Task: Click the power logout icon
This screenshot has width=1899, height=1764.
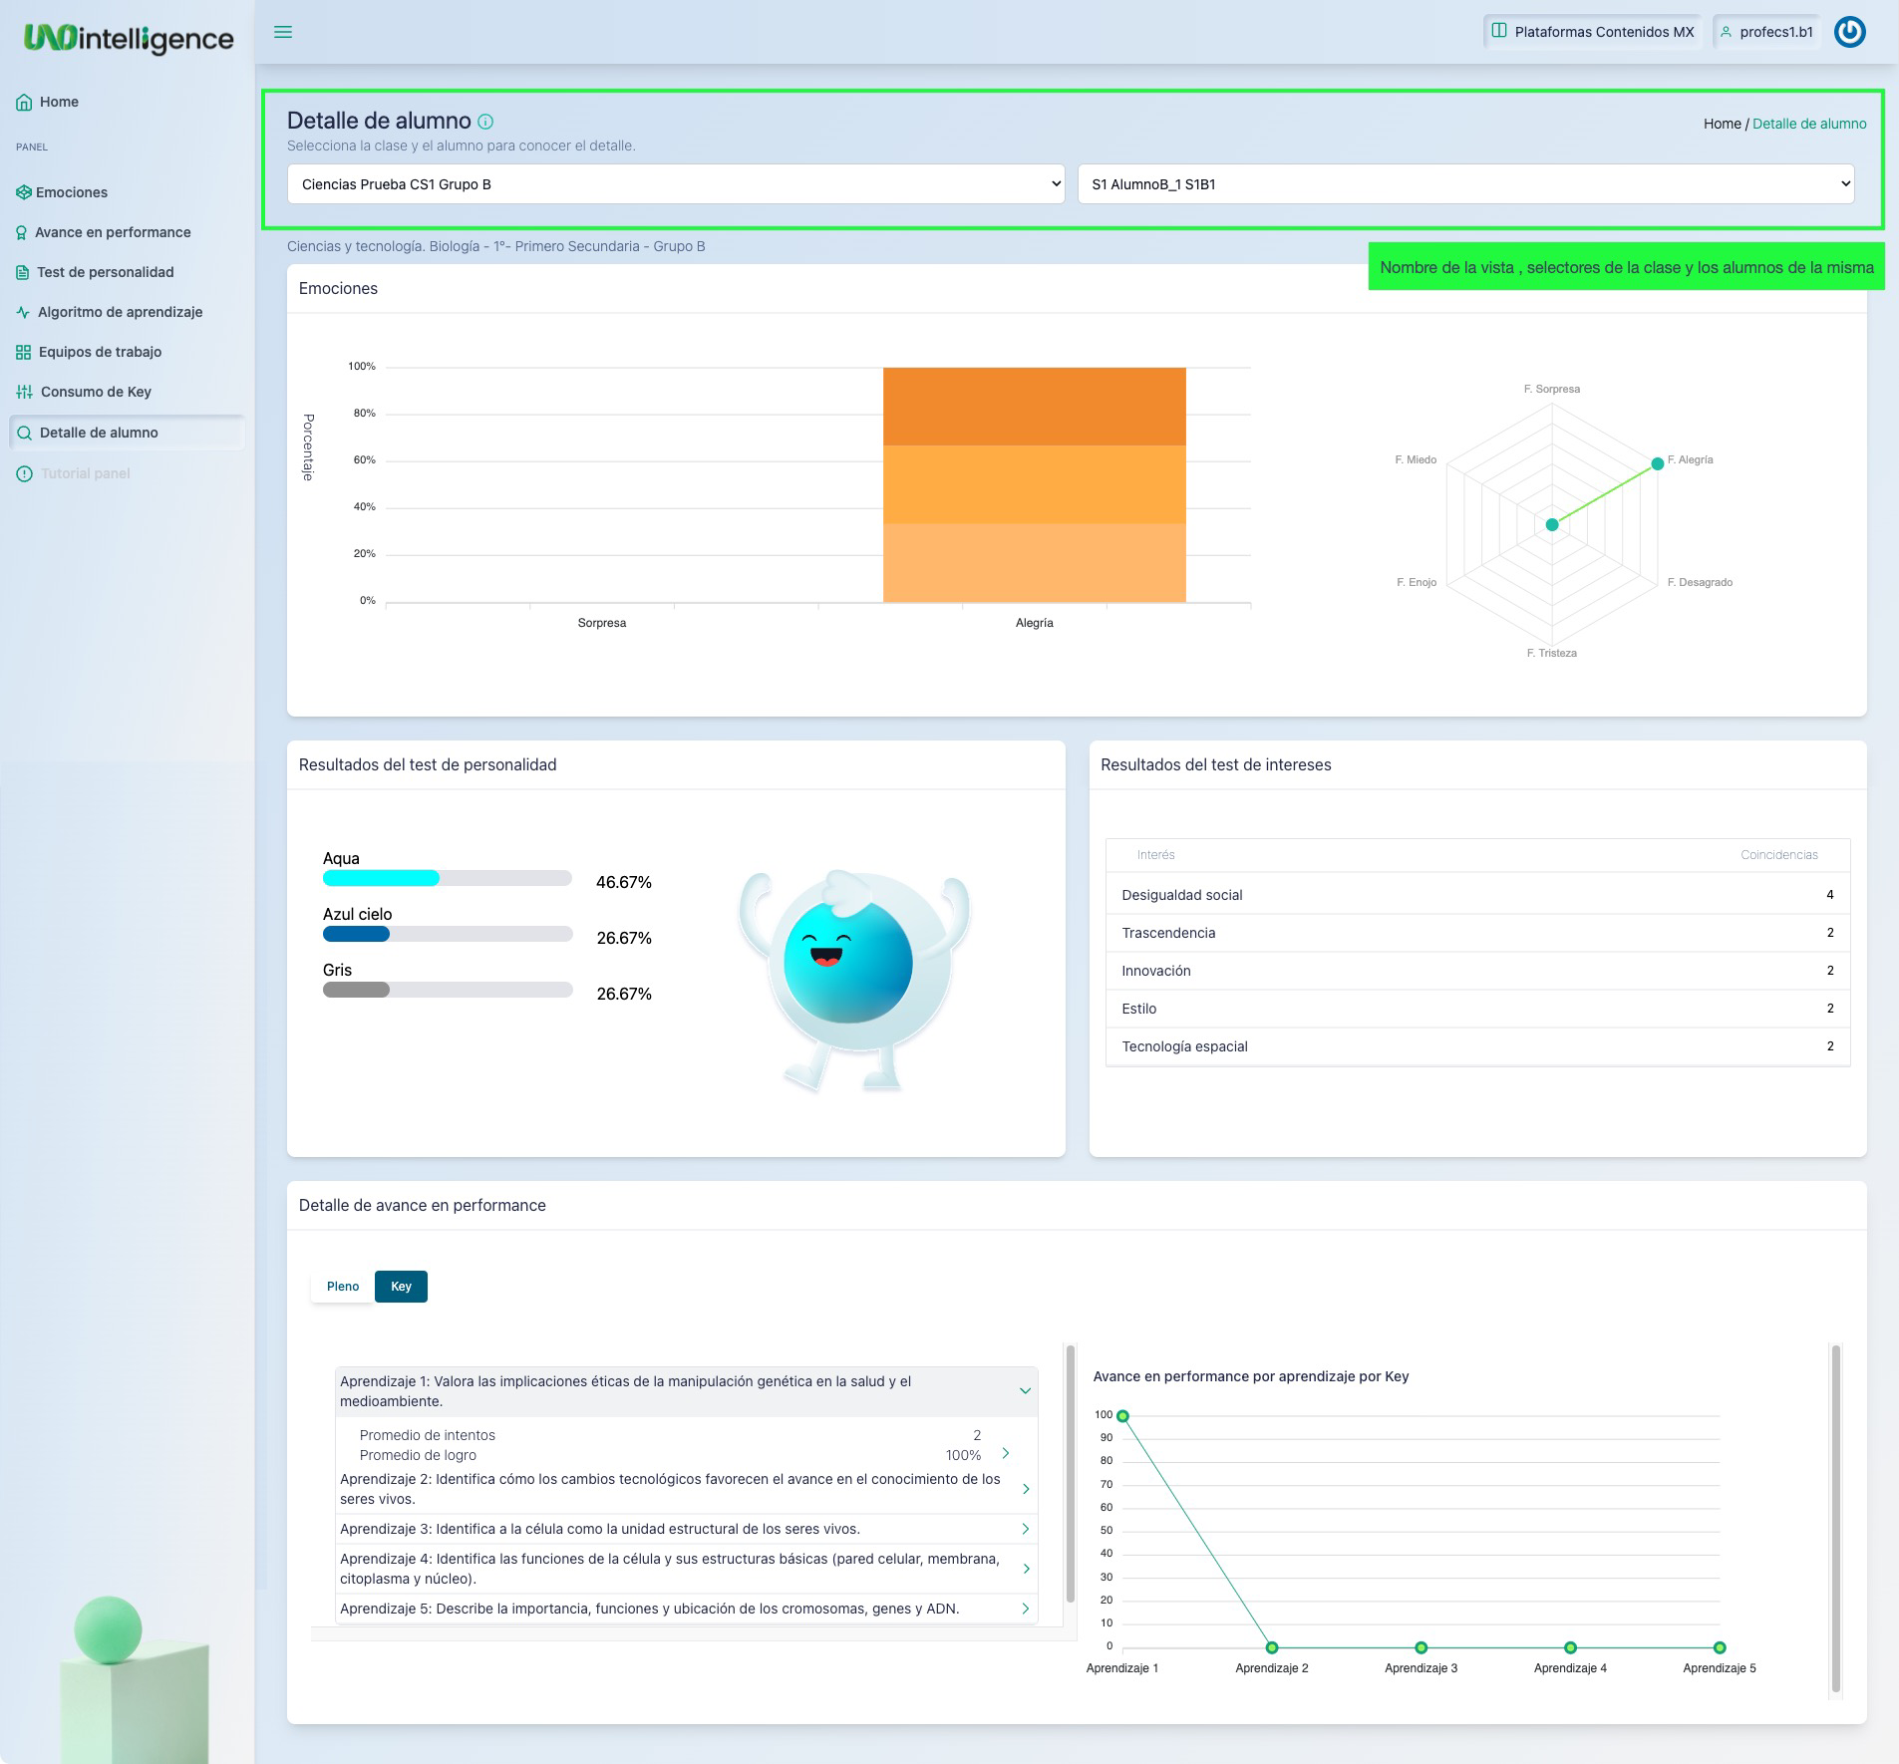Action: pyautogui.click(x=1849, y=32)
